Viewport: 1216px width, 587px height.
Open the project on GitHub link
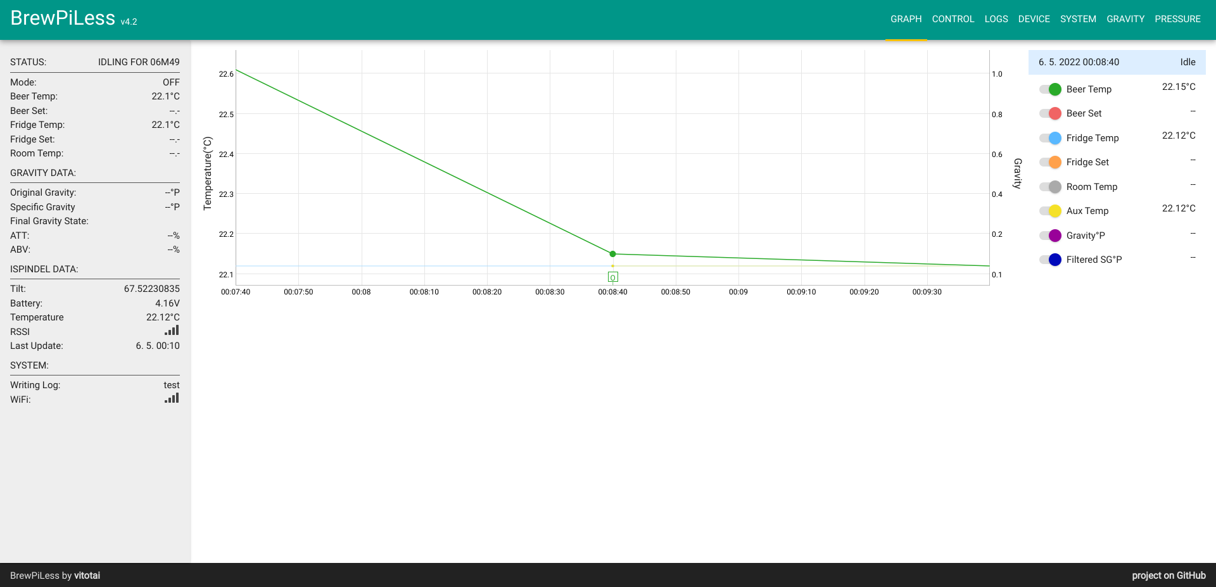pyautogui.click(x=1168, y=576)
